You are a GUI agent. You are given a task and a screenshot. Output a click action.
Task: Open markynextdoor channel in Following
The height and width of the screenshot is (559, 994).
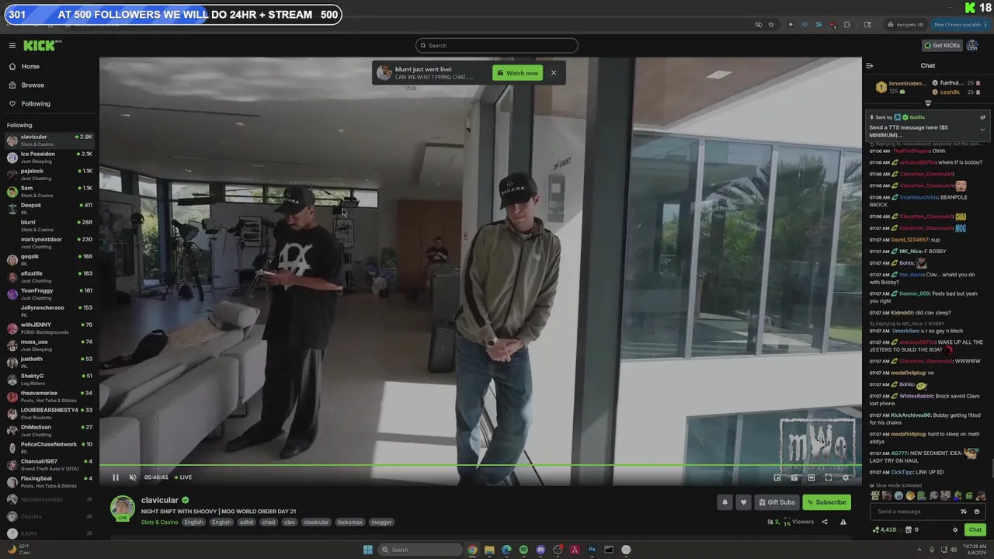[48, 243]
